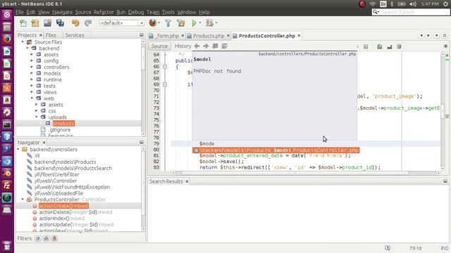Click the Save All toolbar icon

click(x=60, y=23)
